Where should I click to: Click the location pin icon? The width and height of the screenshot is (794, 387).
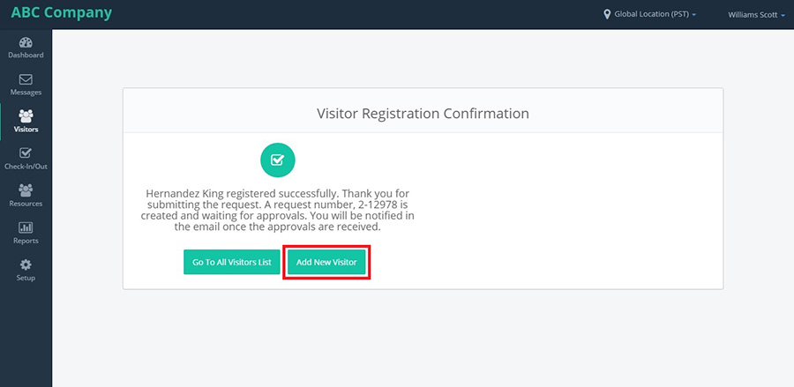coord(607,14)
